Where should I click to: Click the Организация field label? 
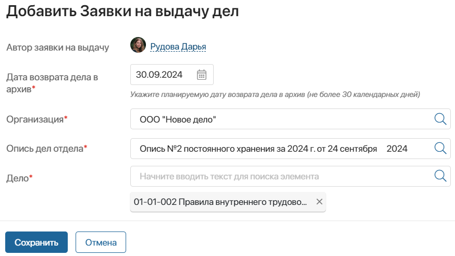[35, 119]
